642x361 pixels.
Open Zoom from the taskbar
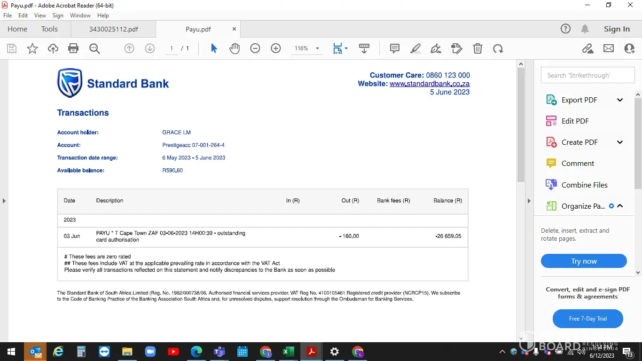coord(150,352)
